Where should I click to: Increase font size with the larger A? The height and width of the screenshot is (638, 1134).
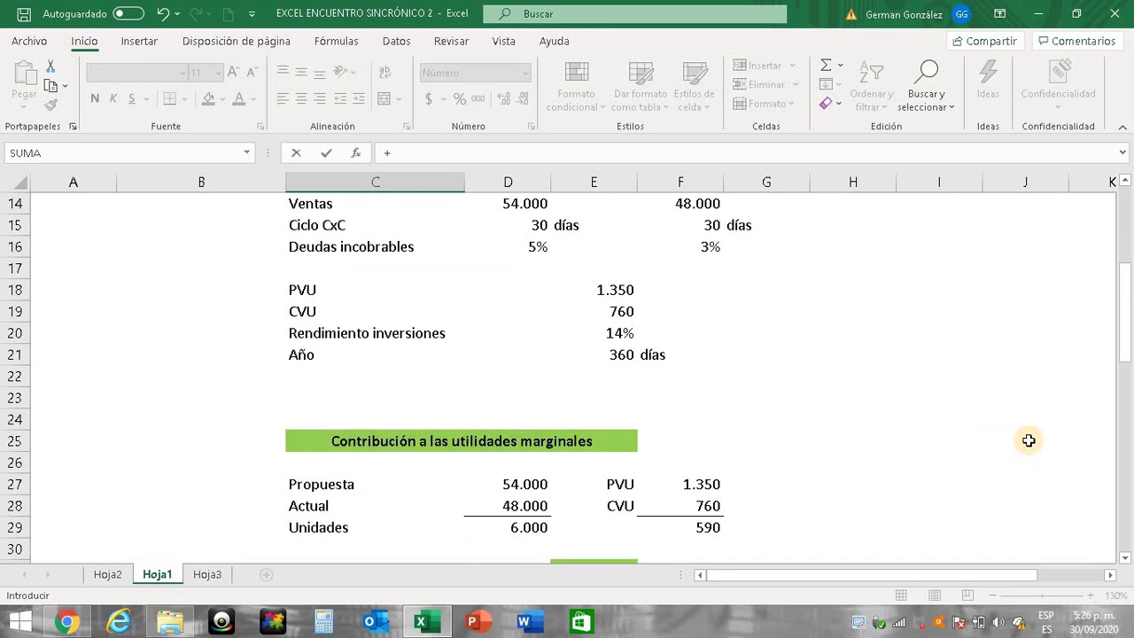(x=232, y=72)
